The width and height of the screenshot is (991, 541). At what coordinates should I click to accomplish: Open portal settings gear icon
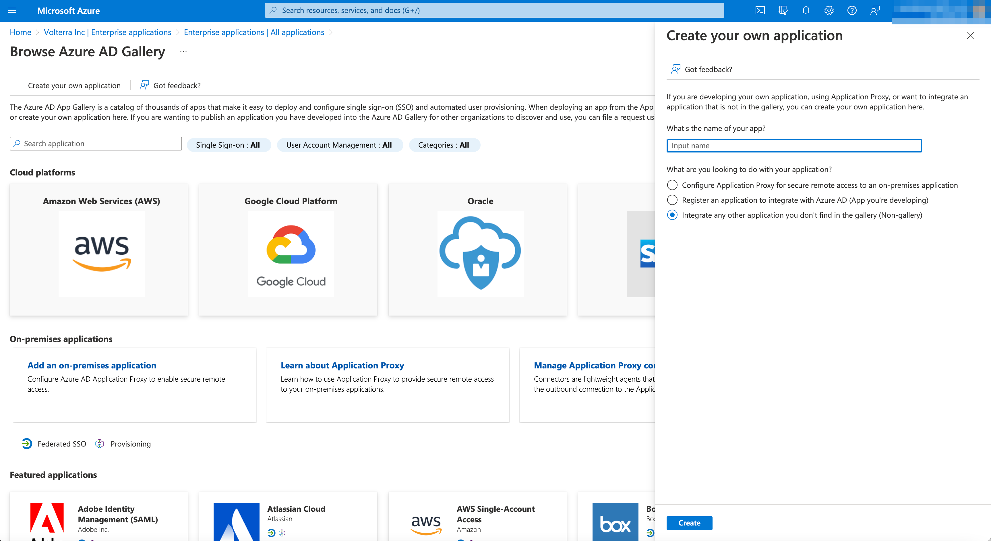point(829,10)
